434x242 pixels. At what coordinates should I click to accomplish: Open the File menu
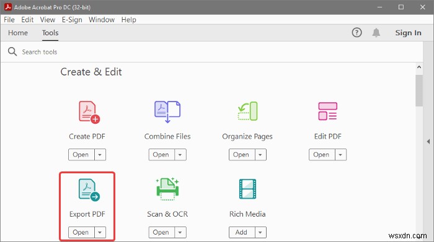(9, 20)
